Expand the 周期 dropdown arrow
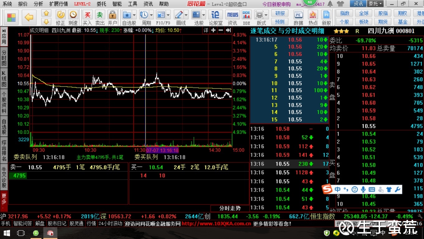 (x=152, y=15)
